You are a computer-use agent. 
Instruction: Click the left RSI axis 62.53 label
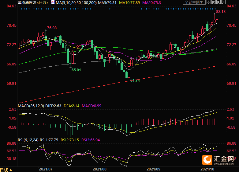point(11,151)
